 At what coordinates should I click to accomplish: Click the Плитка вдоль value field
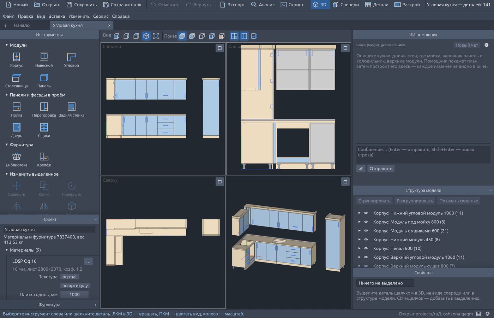(74, 294)
